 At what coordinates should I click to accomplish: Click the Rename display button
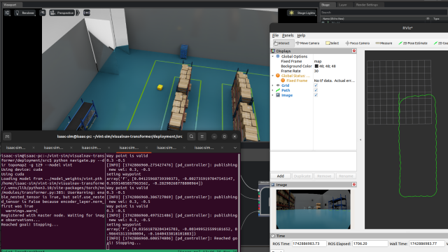pos(346,176)
